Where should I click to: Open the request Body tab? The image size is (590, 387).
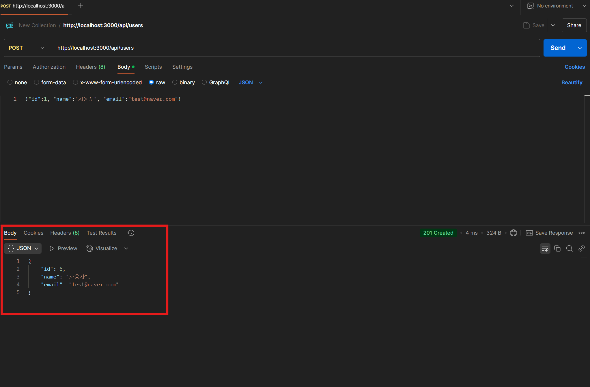point(126,67)
